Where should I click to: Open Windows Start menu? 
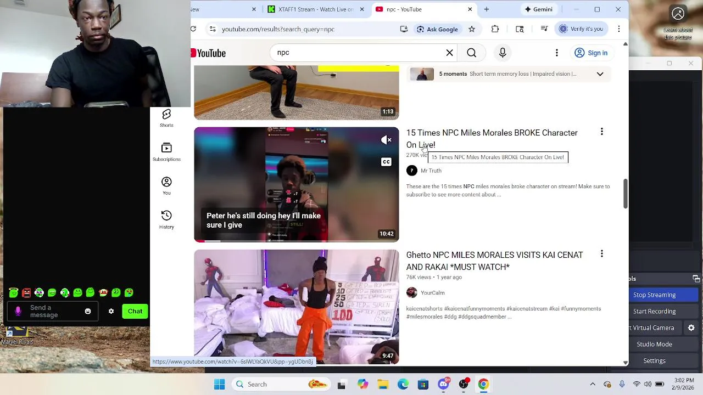(x=219, y=384)
